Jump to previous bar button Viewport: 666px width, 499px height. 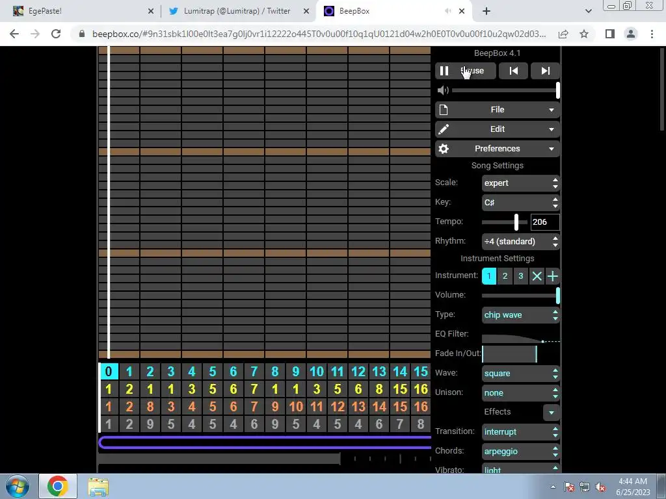click(514, 71)
